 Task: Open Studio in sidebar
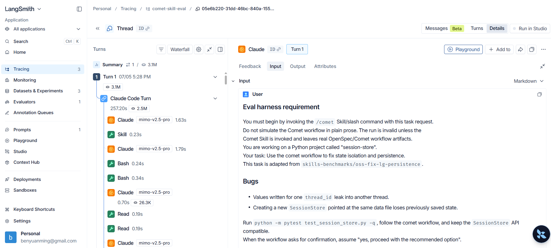pyautogui.click(x=43, y=152)
